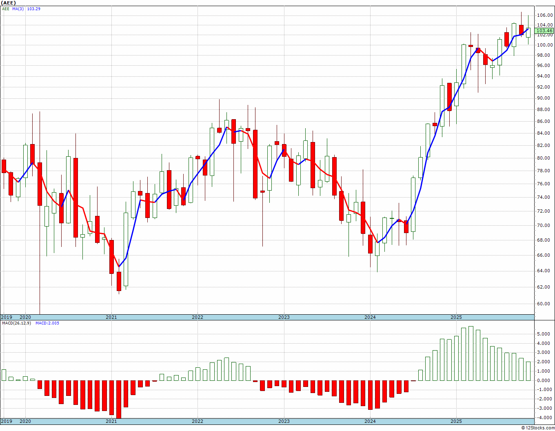Image resolution: width=555 pixels, height=431 pixels.
Task: Click the (AEE) ticker title
Action: [9, 3]
